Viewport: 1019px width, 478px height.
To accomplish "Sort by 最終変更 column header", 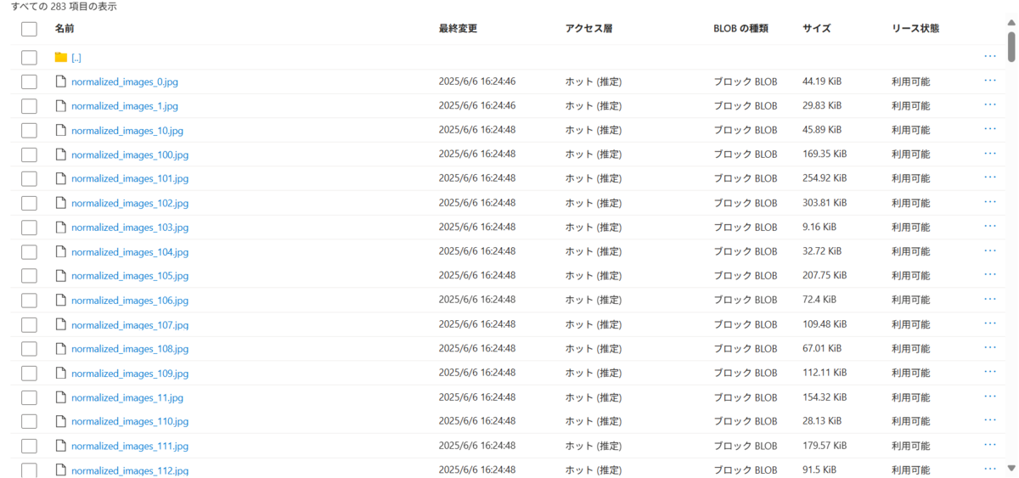I will (x=458, y=29).
